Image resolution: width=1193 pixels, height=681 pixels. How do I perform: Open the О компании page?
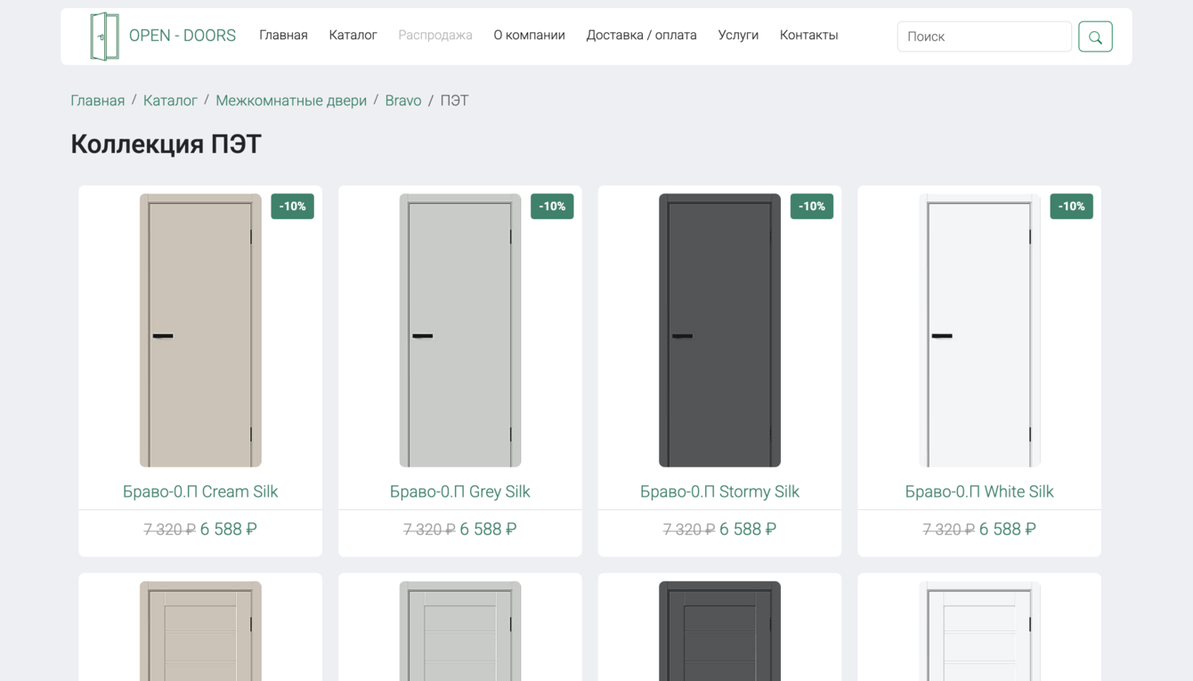(529, 36)
